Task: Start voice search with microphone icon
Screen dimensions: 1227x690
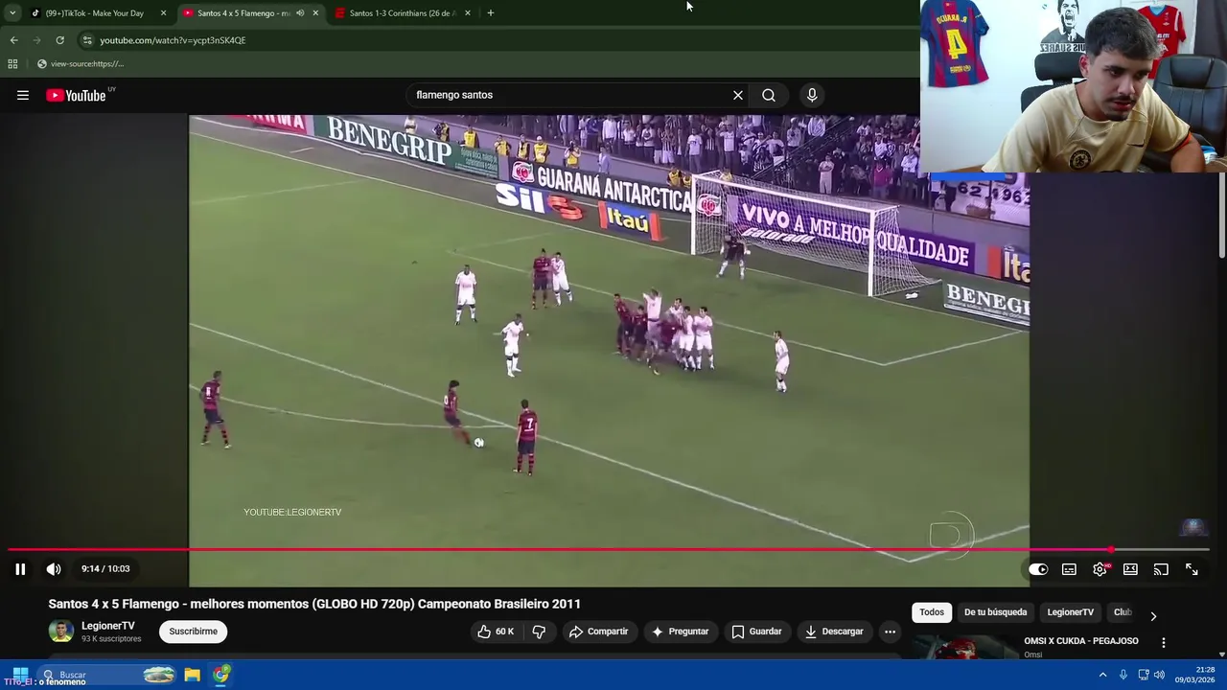Action: tap(812, 95)
